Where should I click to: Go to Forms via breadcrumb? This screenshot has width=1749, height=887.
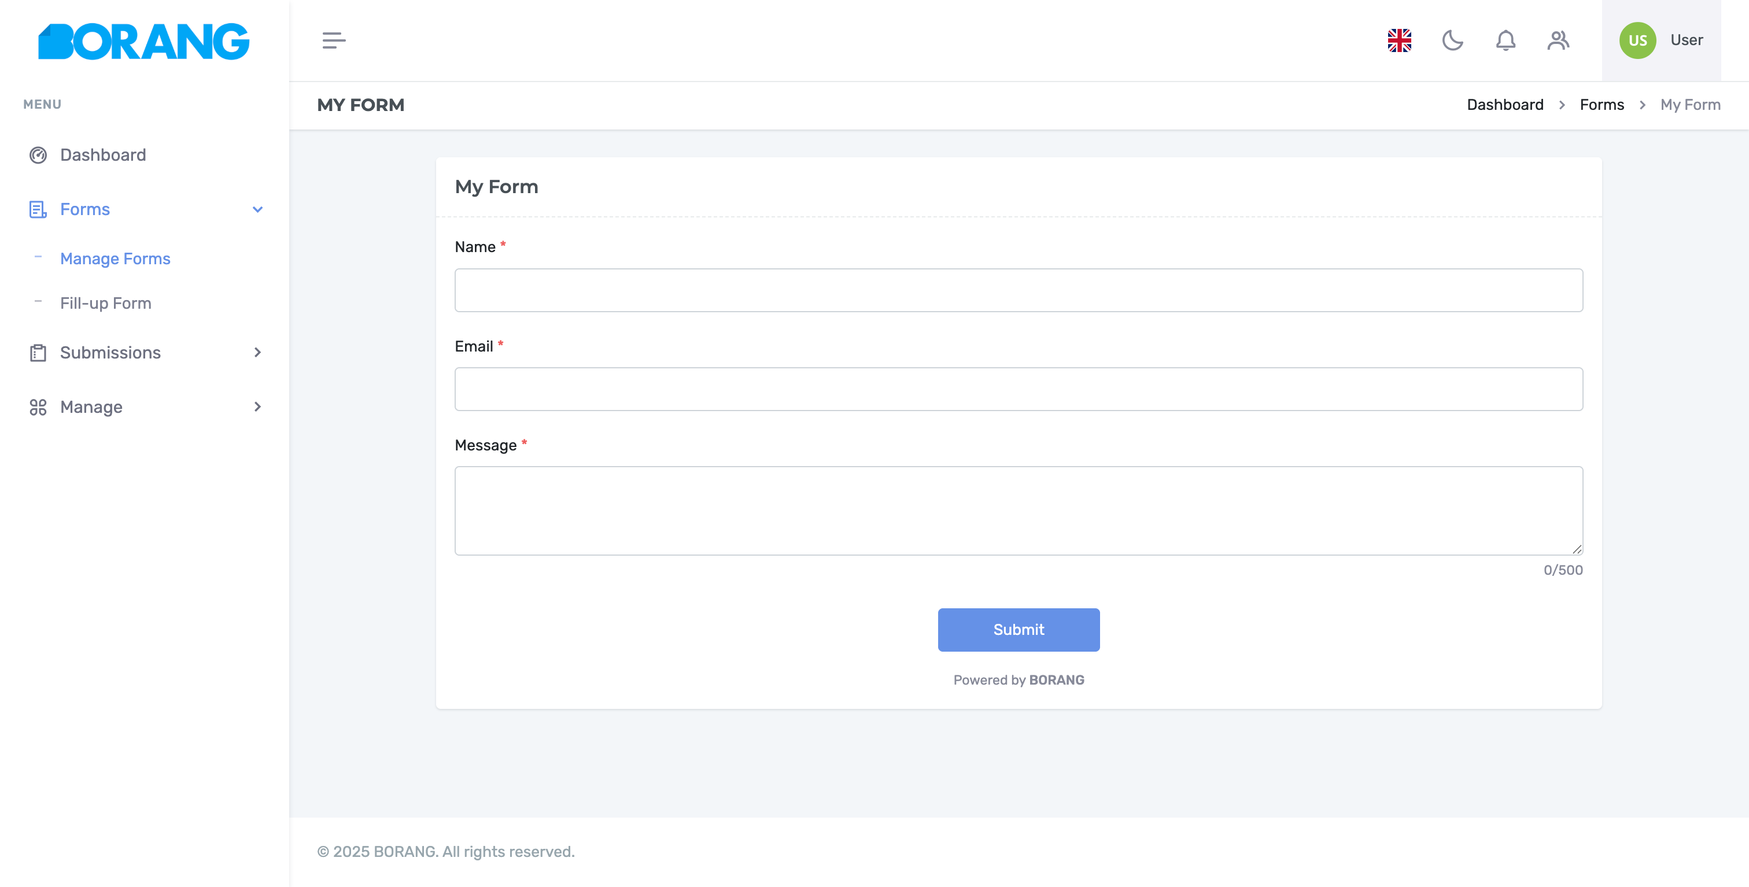1602,105
